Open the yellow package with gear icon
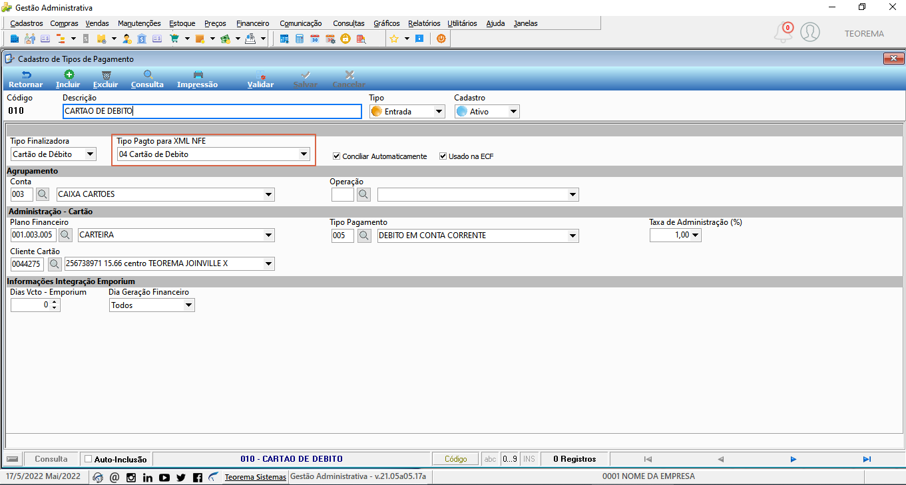 pyautogui.click(x=102, y=39)
